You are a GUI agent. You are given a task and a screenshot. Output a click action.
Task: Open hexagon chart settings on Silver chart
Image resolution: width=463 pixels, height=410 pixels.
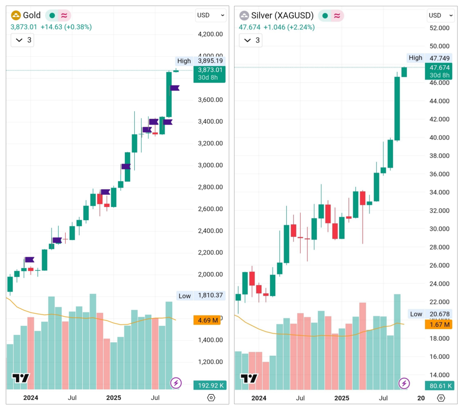(441, 398)
